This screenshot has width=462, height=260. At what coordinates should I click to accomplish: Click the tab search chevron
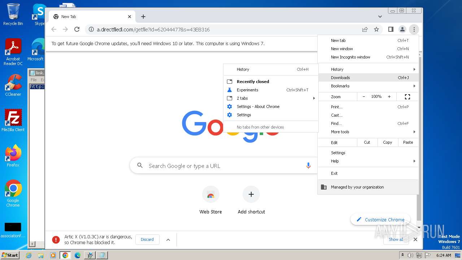[x=380, y=17]
